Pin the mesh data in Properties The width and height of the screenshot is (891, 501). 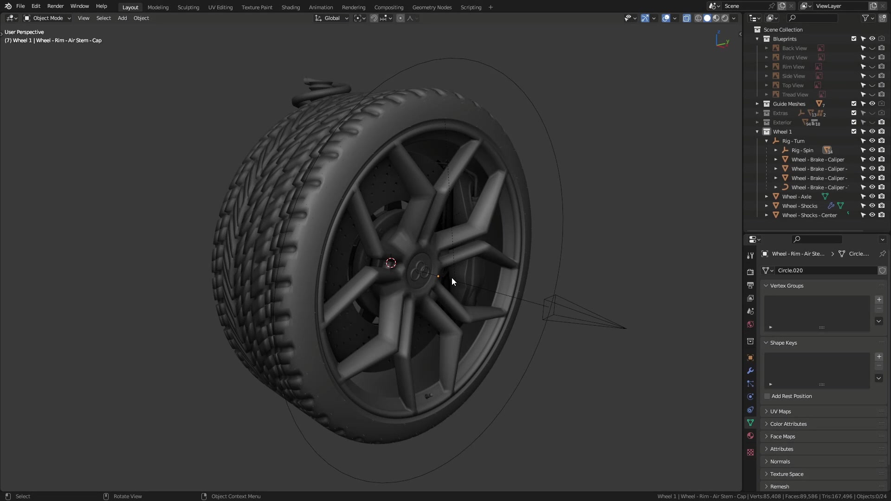pos(882,254)
